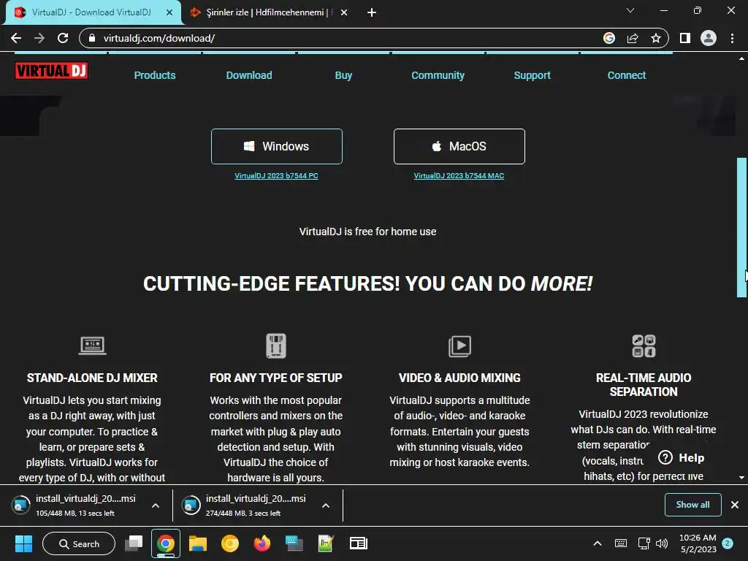Click the Google icon in address bar
Viewport: 748px width, 561px height.
coord(608,38)
